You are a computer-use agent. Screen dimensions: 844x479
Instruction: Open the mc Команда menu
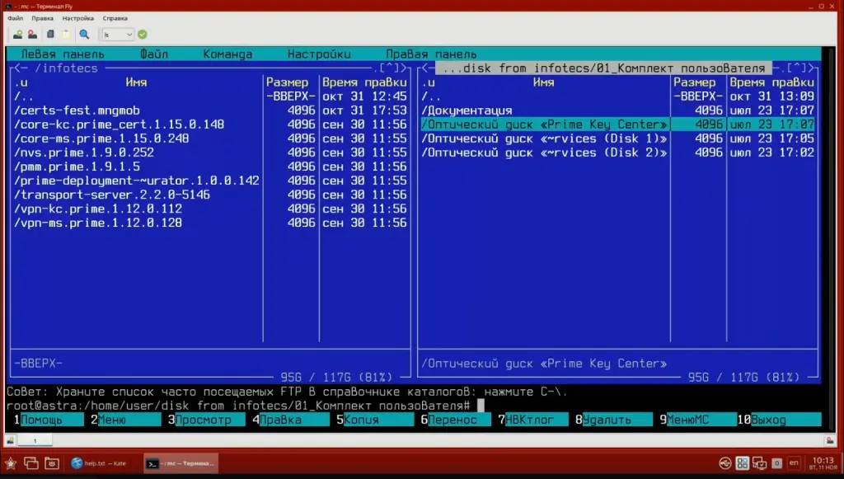click(x=227, y=54)
